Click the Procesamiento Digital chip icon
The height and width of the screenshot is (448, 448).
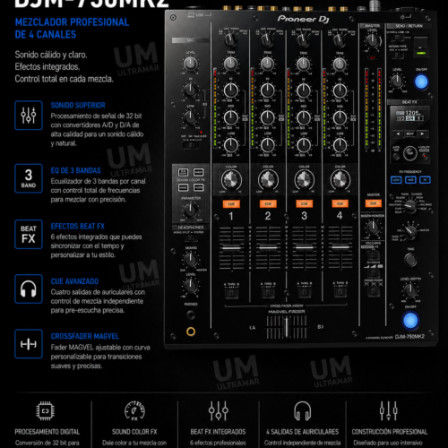[x=46, y=411]
